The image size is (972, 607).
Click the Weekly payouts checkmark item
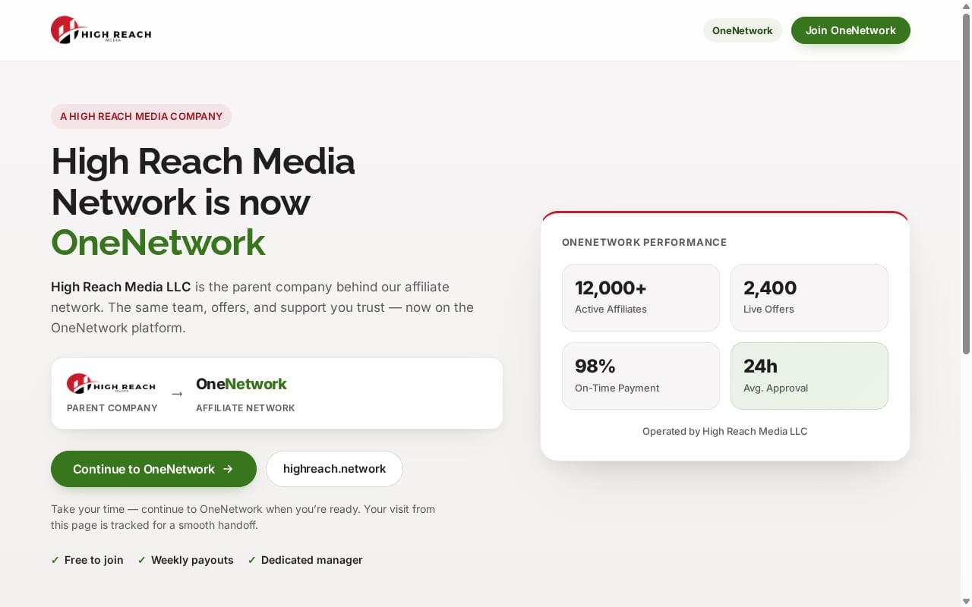point(185,560)
